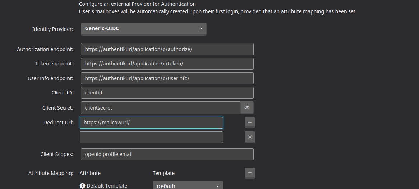Toggle Client Secret visibility eye icon

(x=247, y=107)
